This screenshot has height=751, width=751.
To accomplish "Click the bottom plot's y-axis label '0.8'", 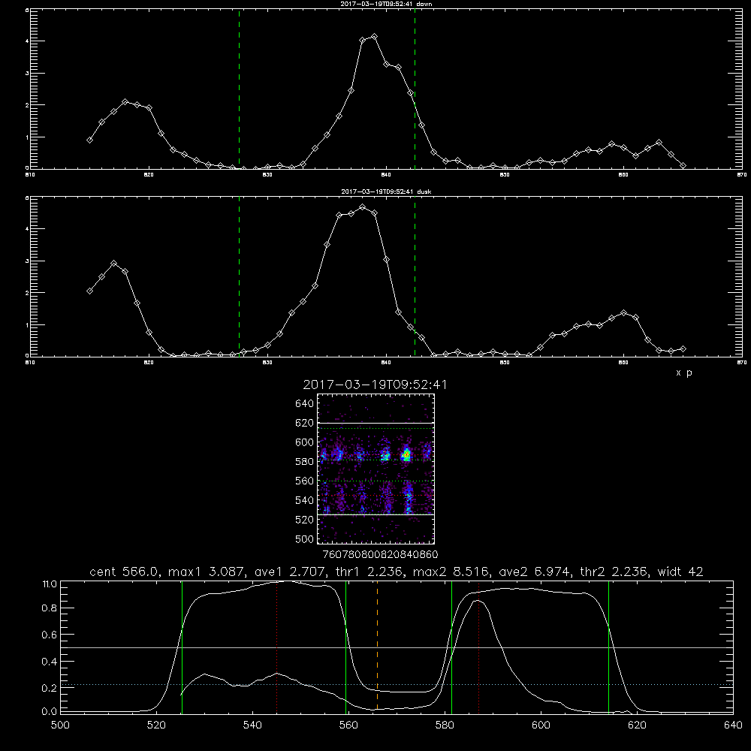I will click(50, 608).
